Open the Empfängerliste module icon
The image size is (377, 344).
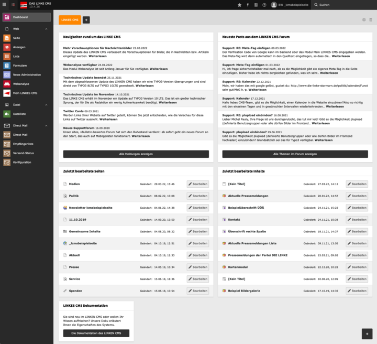coord(7,144)
